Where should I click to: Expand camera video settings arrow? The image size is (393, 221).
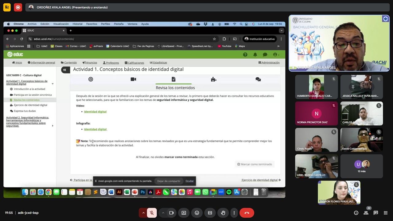163,213
